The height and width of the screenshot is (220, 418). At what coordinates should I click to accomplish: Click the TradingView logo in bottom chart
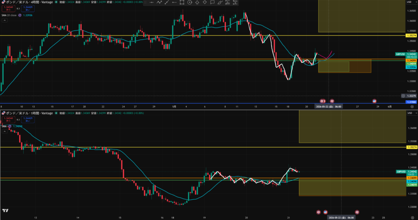pos(5,211)
